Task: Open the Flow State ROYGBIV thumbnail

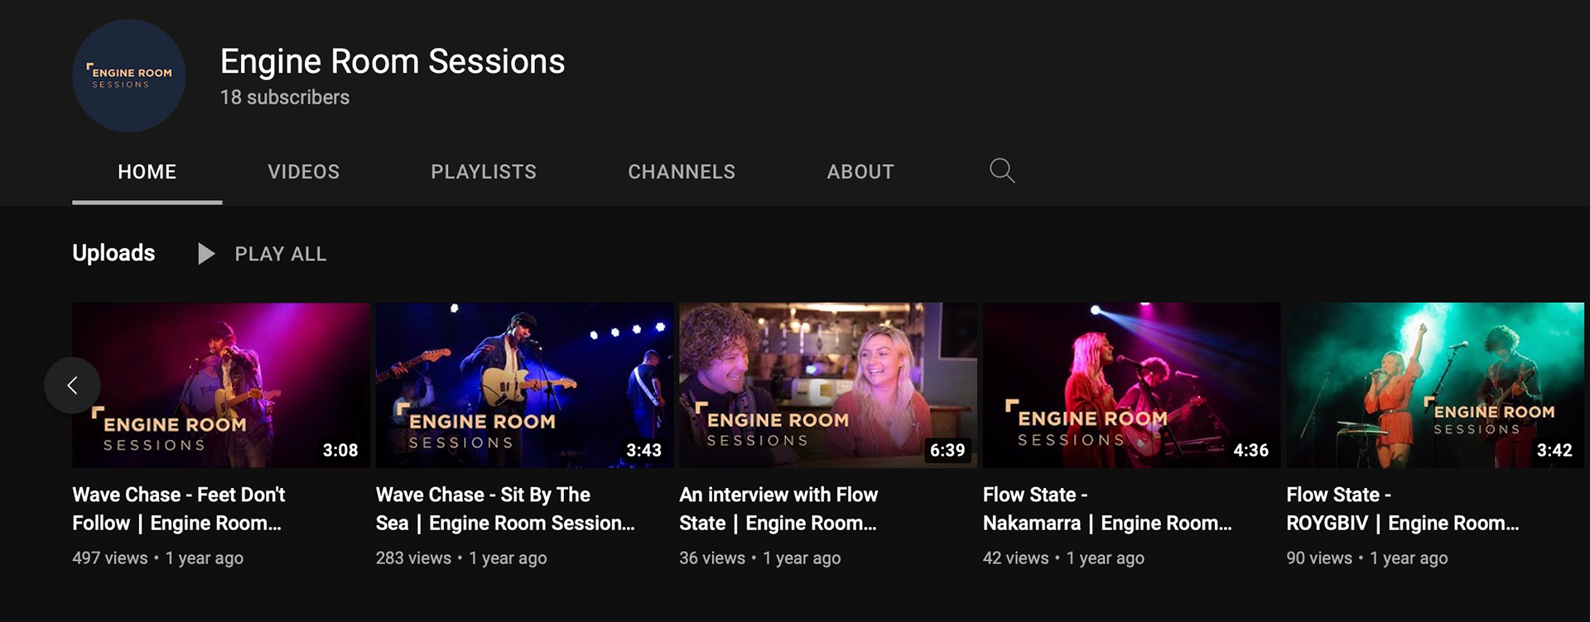Action: [x=1435, y=385]
